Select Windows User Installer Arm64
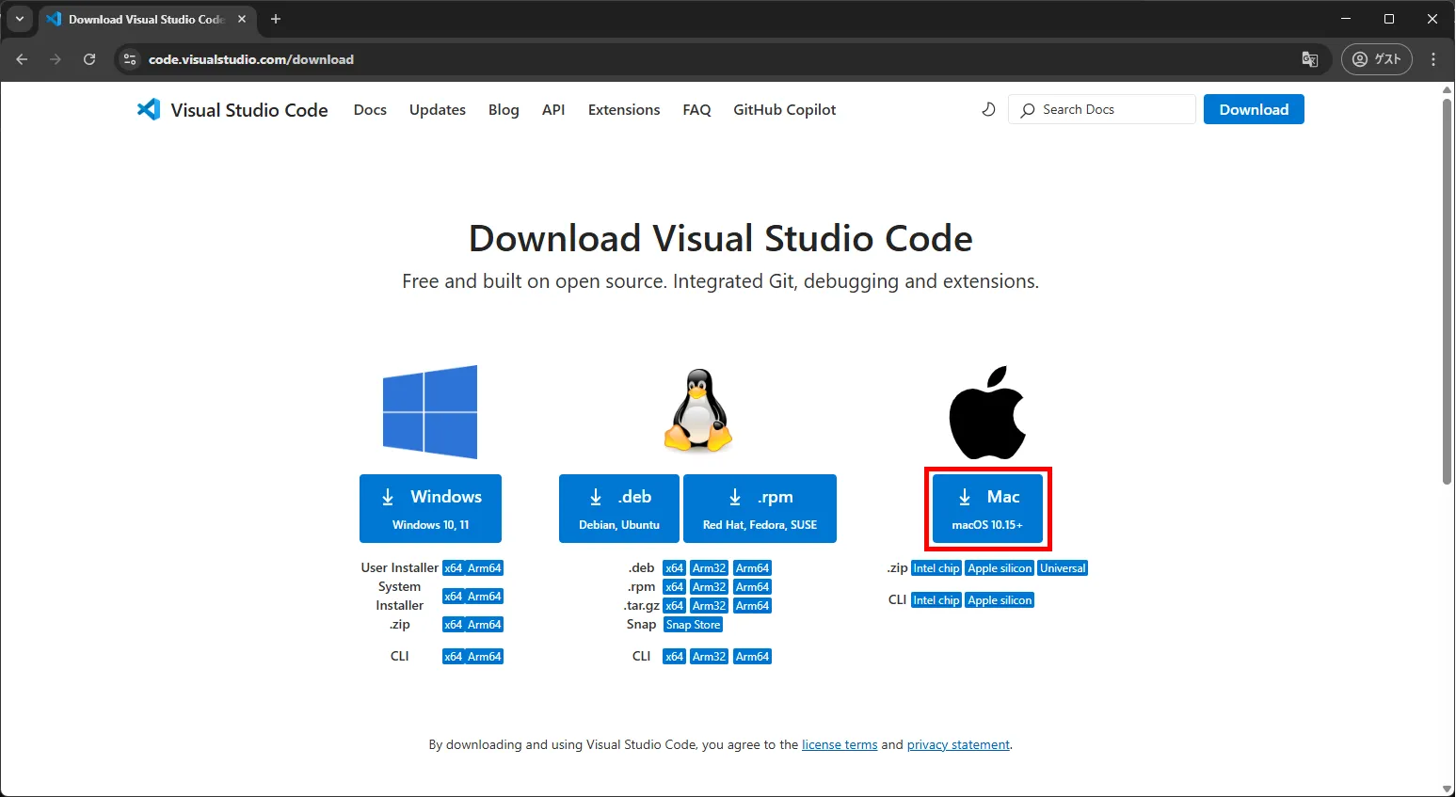The width and height of the screenshot is (1456, 797). coord(485,568)
